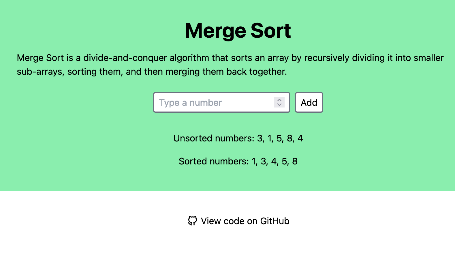
Task: Click the phrase sub-arrays in the description
Action: [x=40, y=72]
